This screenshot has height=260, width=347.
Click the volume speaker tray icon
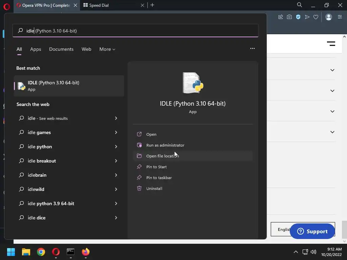click(313, 252)
